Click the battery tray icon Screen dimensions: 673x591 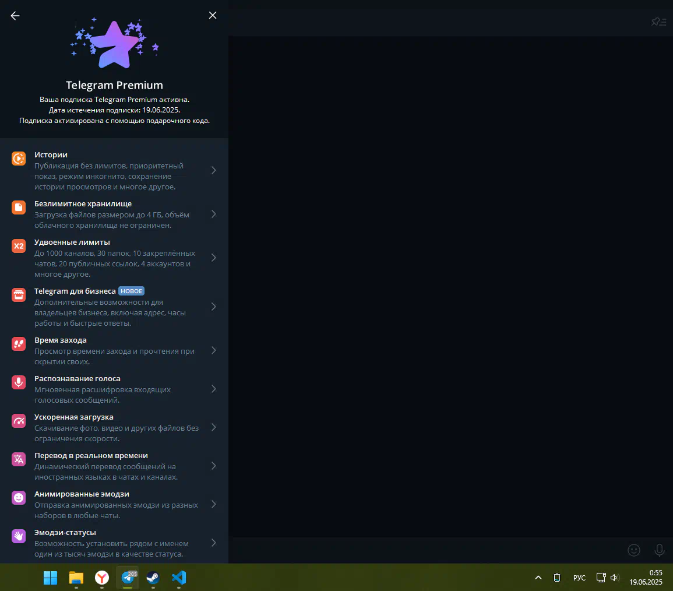(557, 578)
